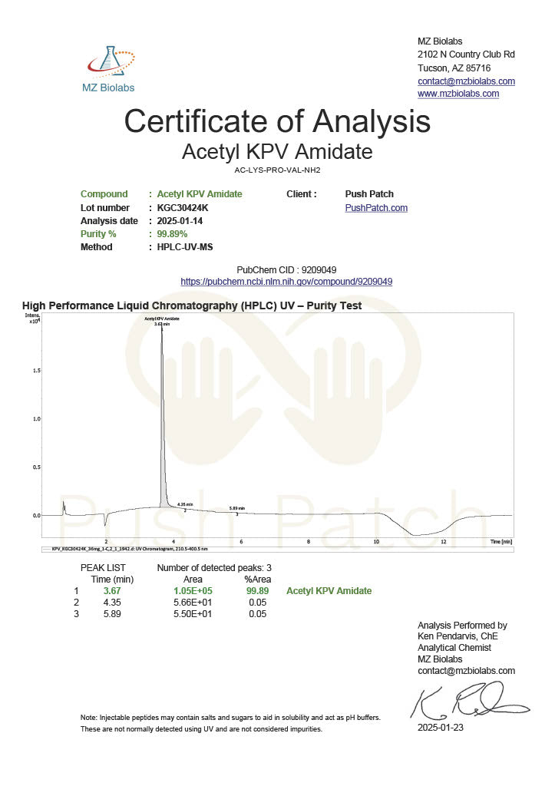Select lot number KGC30424K
This screenshot has width=555, height=786.
tap(183, 207)
